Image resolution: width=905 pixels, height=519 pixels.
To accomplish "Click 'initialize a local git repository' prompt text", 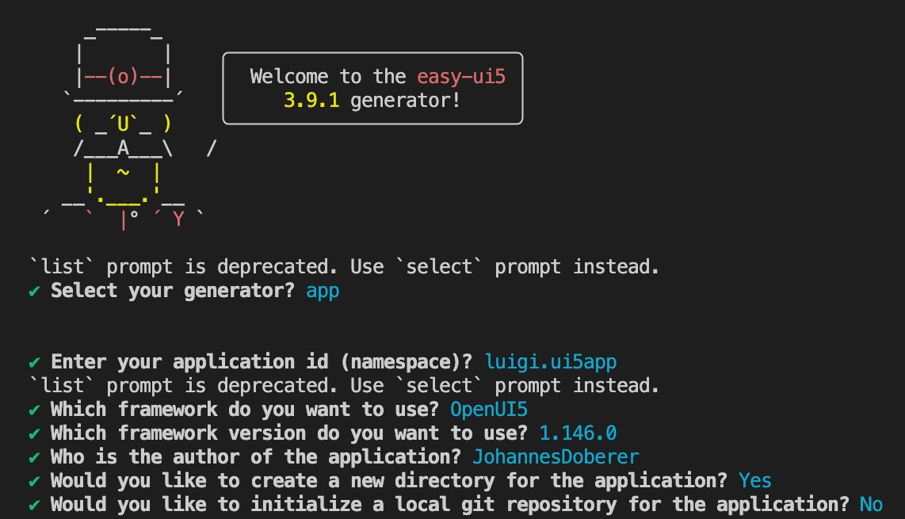I will (449, 505).
